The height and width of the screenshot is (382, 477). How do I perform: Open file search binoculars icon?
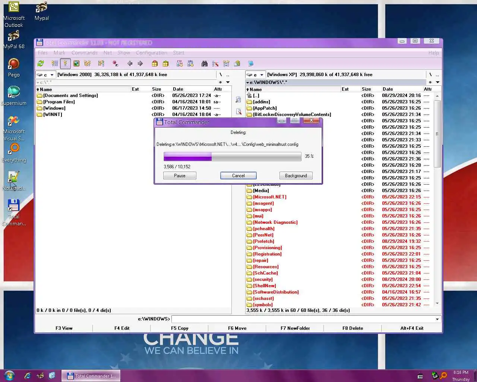205,64
